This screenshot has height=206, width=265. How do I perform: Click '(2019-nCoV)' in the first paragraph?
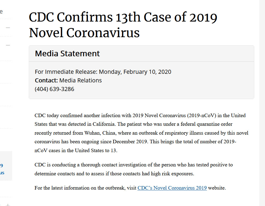click(202, 115)
